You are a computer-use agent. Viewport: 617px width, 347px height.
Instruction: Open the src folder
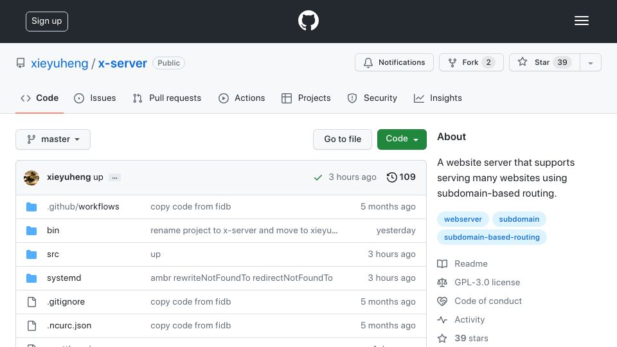tap(53, 254)
